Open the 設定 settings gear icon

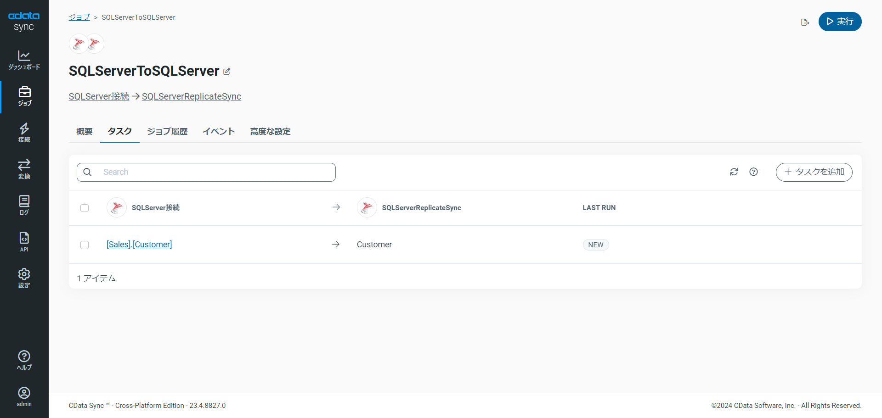click(24, 278)
